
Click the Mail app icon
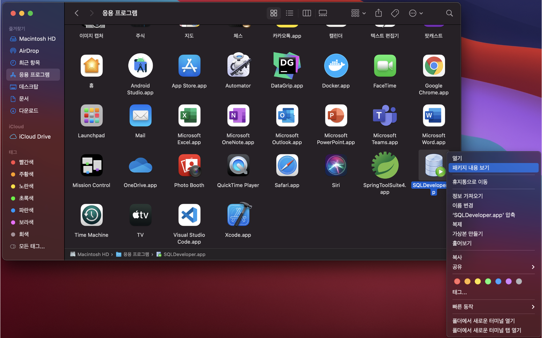(140, 115)
